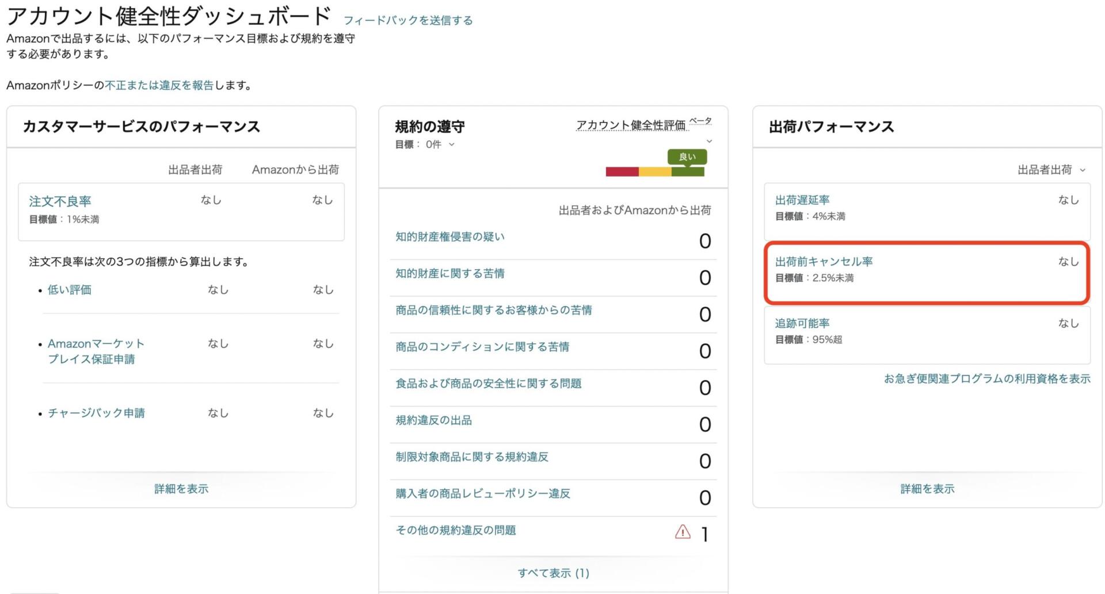
Task: Open 制限対象商品に関する規約違反 link
Action: tap(472, 457)
